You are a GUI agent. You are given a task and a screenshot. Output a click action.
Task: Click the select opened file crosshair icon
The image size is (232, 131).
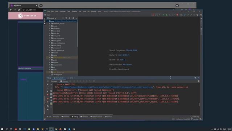pyautogui.click(x=63, y=18)
